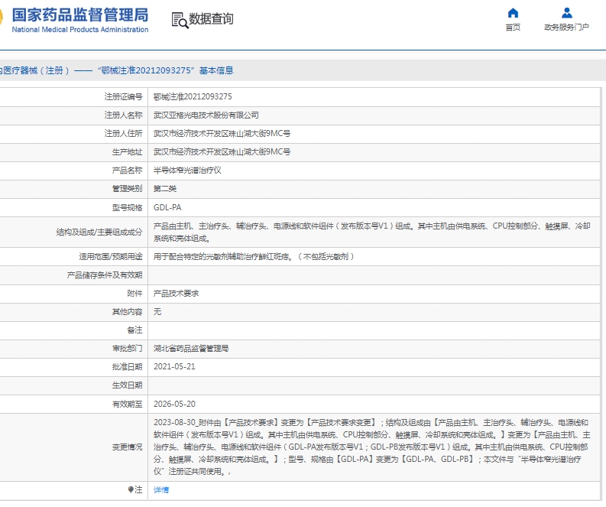606x507 pixels.
Task: Click attachment value 产品技术要求
Action: [177, 294]
